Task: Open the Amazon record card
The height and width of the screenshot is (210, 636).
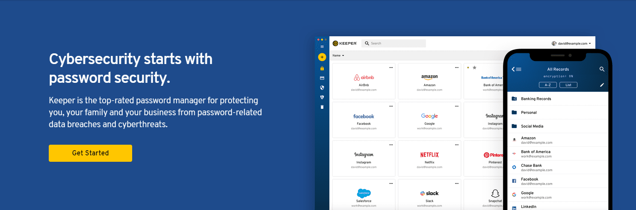Action: pos(429,81)
